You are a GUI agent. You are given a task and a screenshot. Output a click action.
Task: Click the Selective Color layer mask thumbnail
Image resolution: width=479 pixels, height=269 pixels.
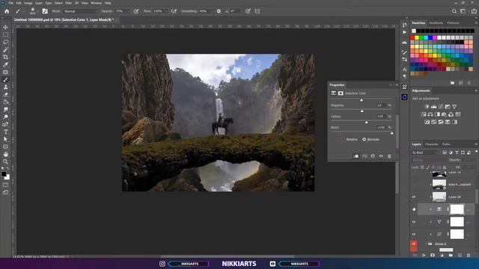pyautogui.click(x=457, y=209)
